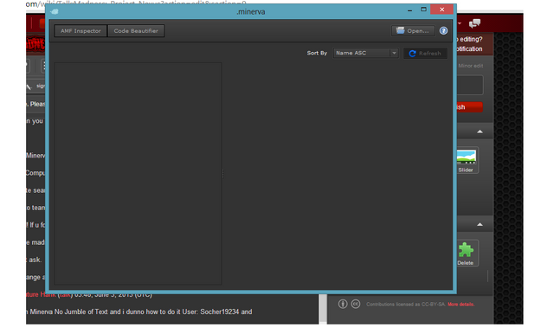The height and width of the screenshot is (334, 554).
Task: Click the edit summary field in wiki editor
Action: click(x=469, y=85)
